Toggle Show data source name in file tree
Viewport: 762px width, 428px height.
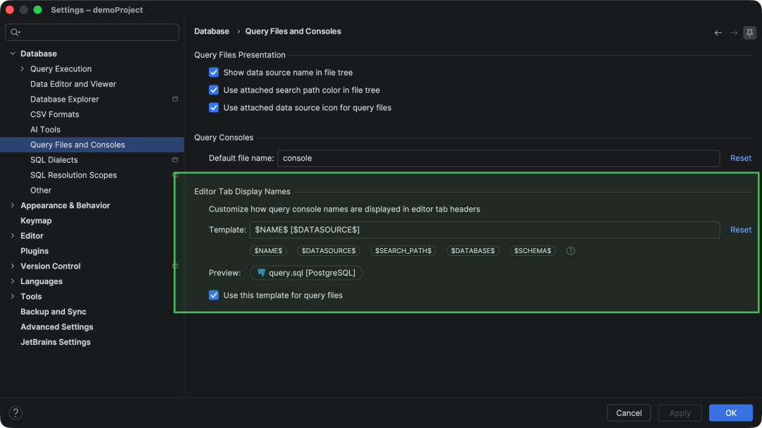214,73
